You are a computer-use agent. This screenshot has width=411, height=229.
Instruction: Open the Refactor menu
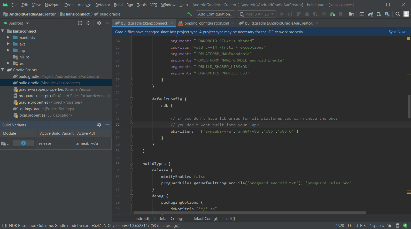point(103,5)
